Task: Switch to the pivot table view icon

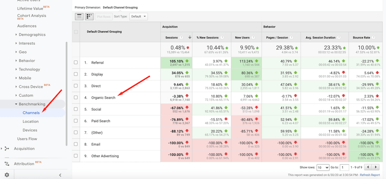Action: [89, 16]
